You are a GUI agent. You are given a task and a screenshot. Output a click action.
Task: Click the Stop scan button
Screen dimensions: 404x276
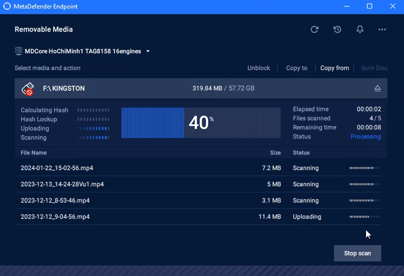tap(357, 253)
